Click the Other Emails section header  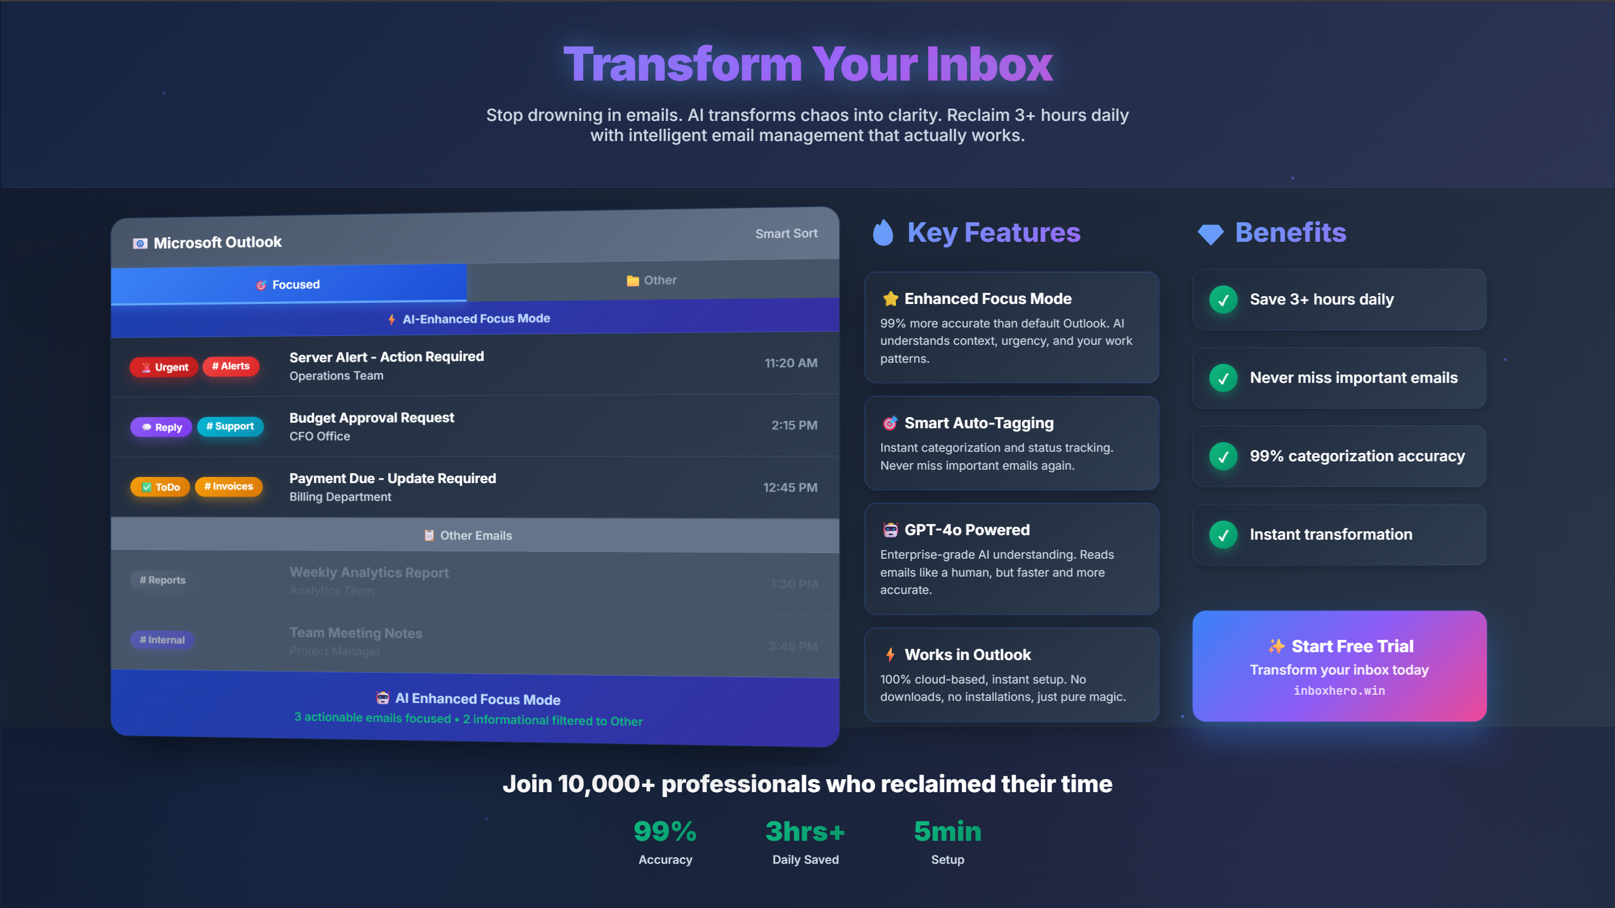tap(475, 535)
